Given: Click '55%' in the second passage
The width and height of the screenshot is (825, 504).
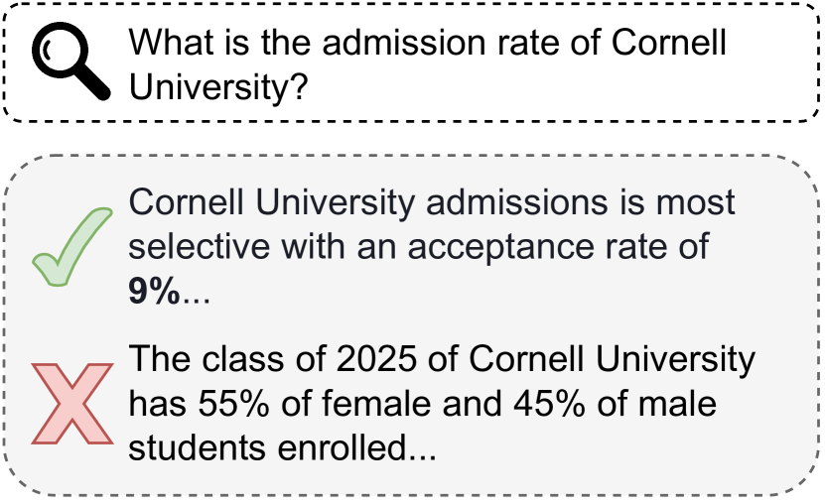Looking at the screenshot, I should (233, 404).
